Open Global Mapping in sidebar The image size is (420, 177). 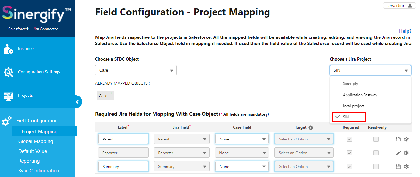click(x=36, y=141)
